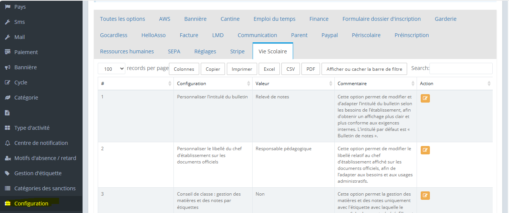Click the edit icon for row 3
This screenshot has height=213, width=509.
(x=425, y=196)
